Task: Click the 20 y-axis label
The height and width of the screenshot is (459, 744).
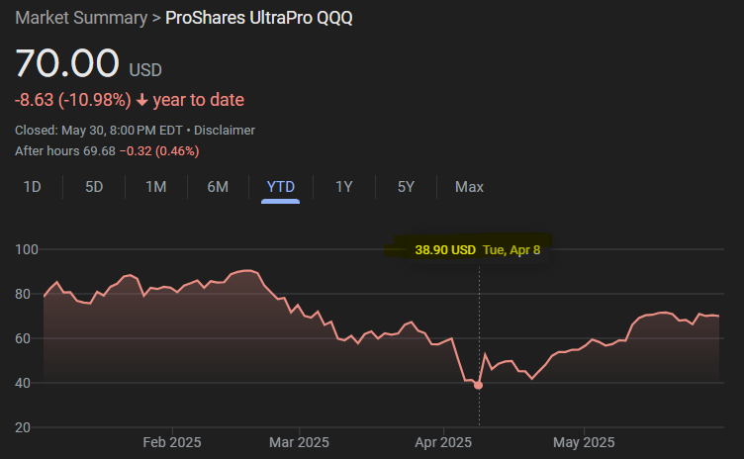Action: pos(23,427)
